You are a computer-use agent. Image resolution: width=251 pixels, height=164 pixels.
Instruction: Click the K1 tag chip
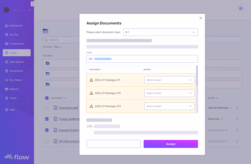tap(90, 59)
